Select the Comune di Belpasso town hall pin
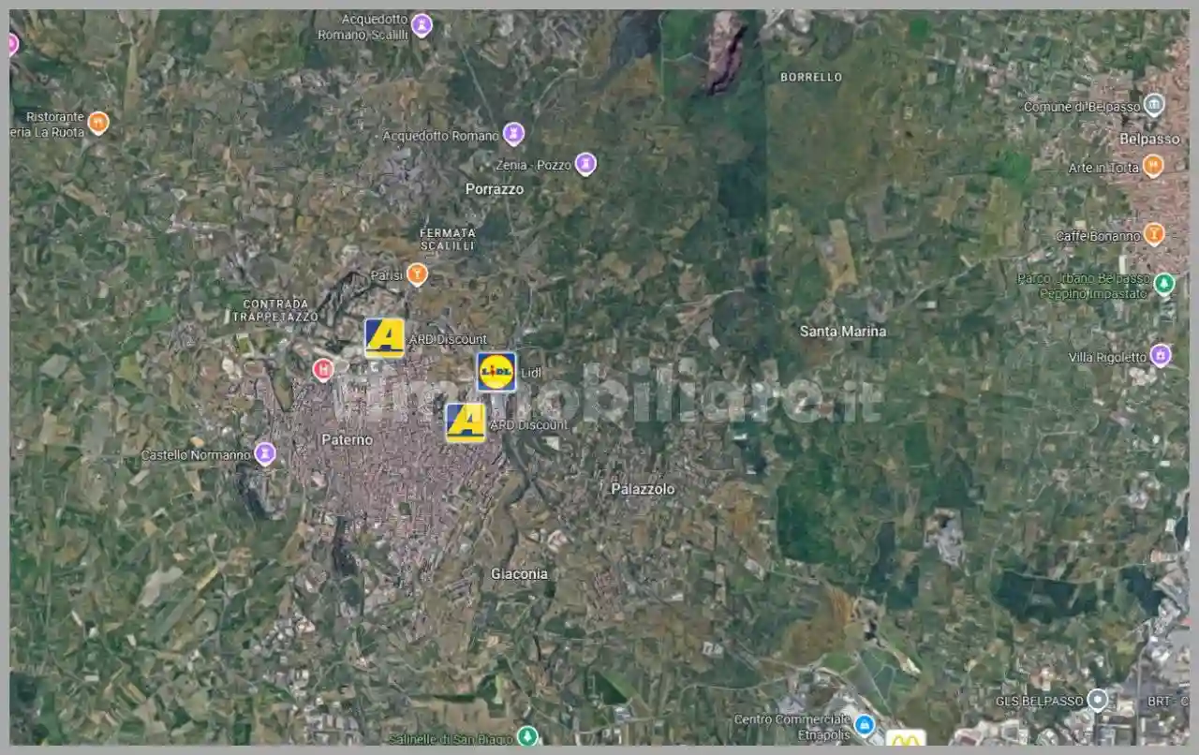 pos(1154,105)
